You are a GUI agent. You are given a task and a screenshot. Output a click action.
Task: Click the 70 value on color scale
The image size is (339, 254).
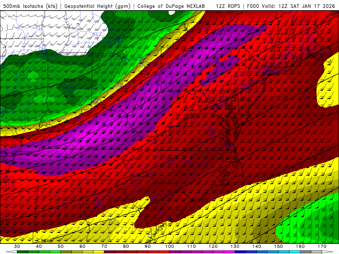click(x=104, y=246)
